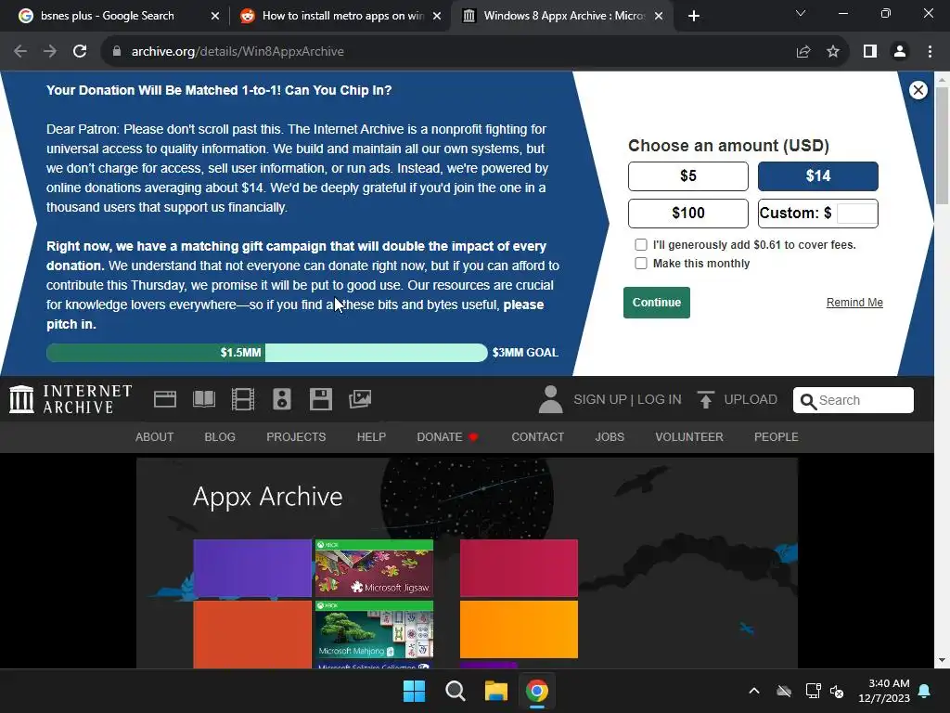Close the Windows 8 Appx Archive tab

tap(659, 16)
